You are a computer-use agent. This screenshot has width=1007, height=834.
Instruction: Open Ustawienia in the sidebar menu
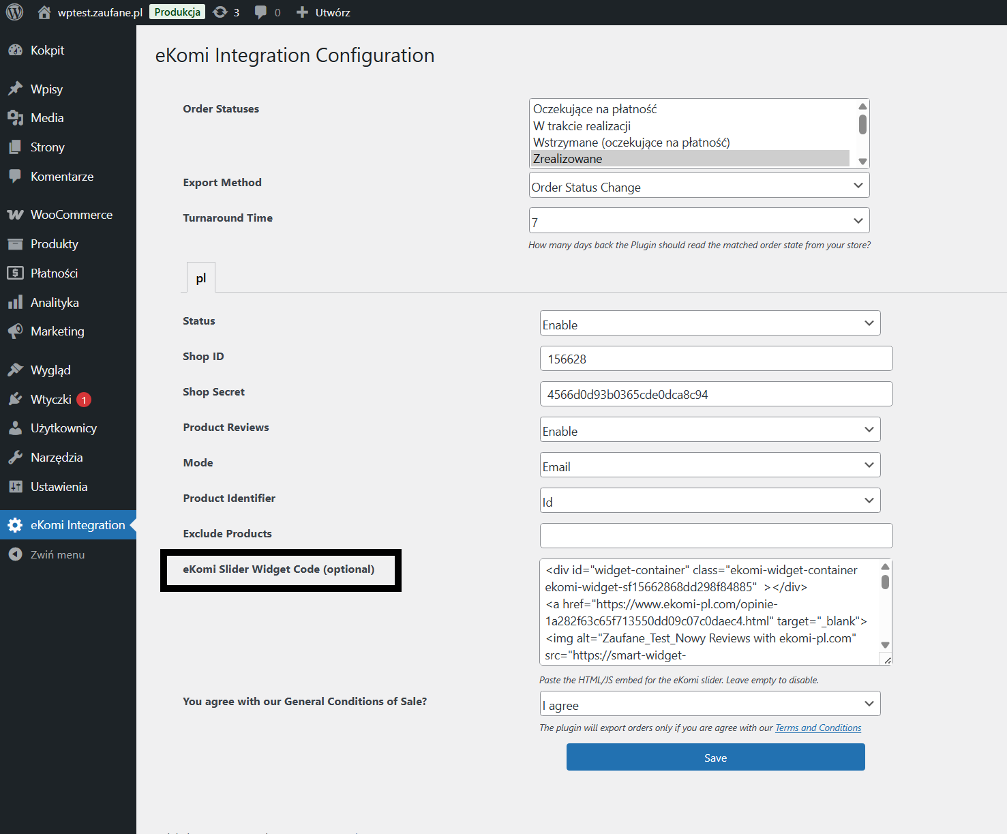tap(59, 487)
